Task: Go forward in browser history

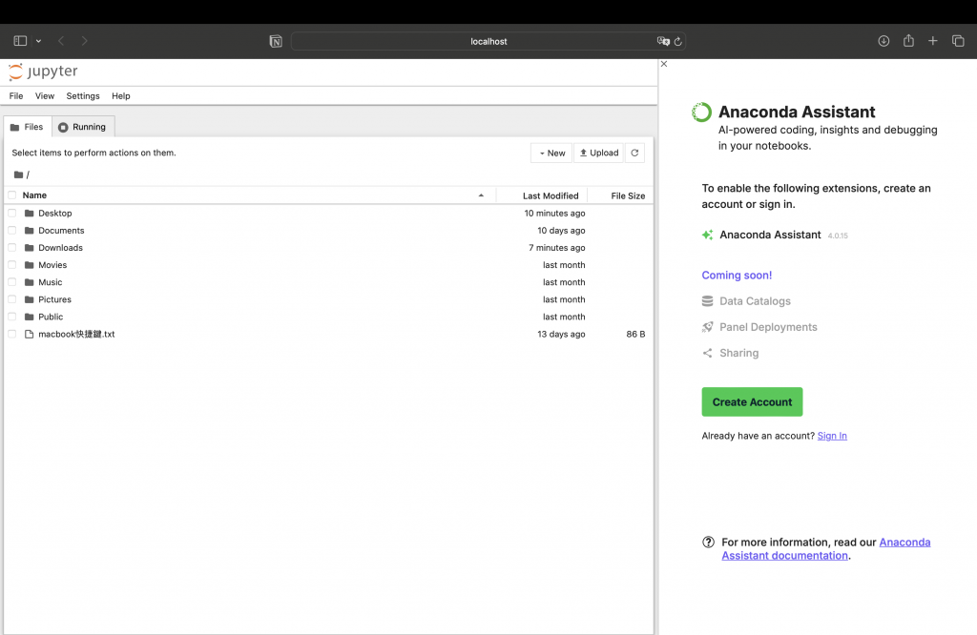Action: [x=84, y=41]
